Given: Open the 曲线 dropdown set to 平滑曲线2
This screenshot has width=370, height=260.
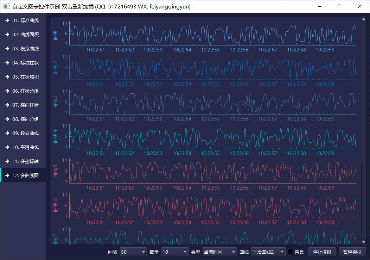Looking at the screenshot, I should pyautogui.click(x=268, y=252).
